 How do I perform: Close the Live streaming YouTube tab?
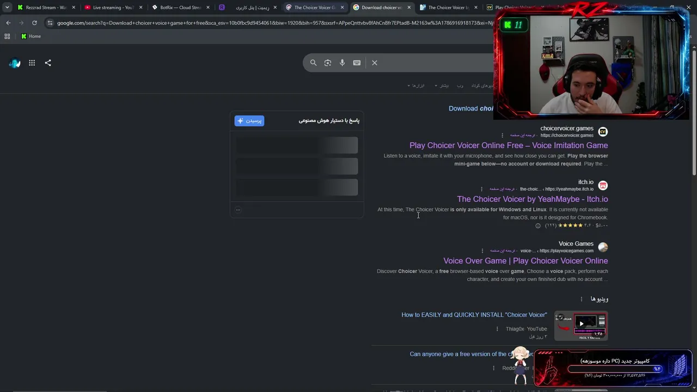pos(141,8)
